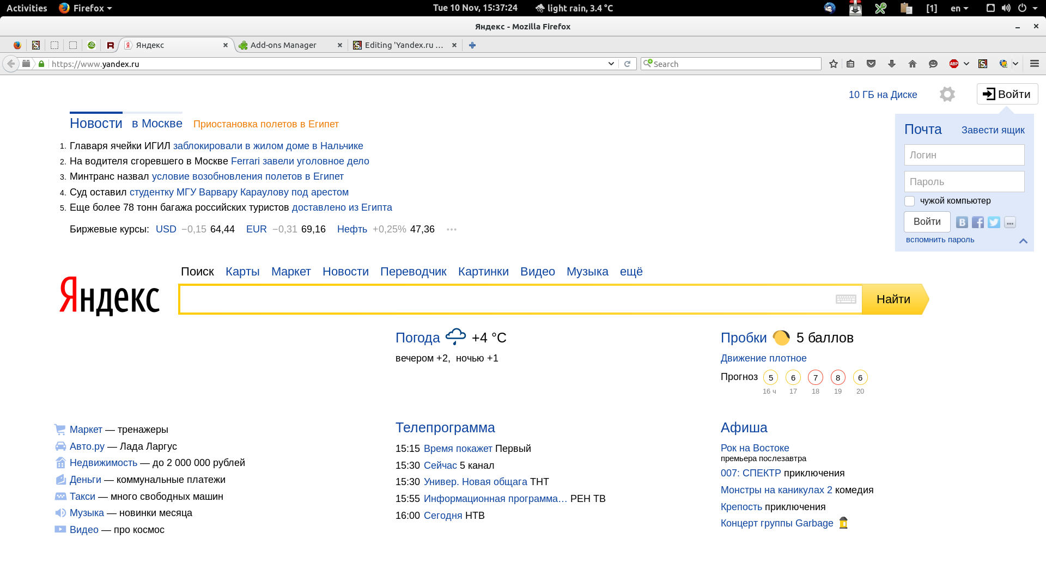Click the green padlock site identity icon

pos(41,64)
